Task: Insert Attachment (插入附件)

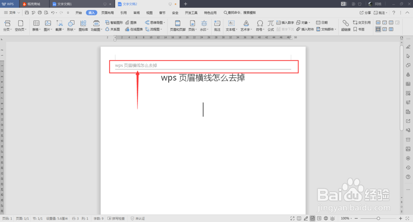Action: point(305,29)
